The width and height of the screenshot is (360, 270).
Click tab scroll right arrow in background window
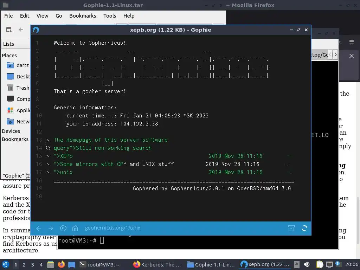(335, 54)
